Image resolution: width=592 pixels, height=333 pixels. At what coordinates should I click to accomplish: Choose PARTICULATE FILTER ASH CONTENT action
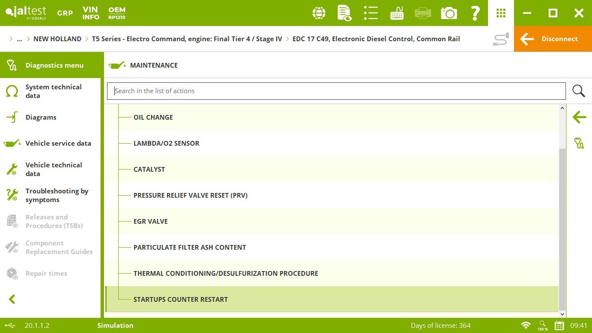[x=189, y=248]
